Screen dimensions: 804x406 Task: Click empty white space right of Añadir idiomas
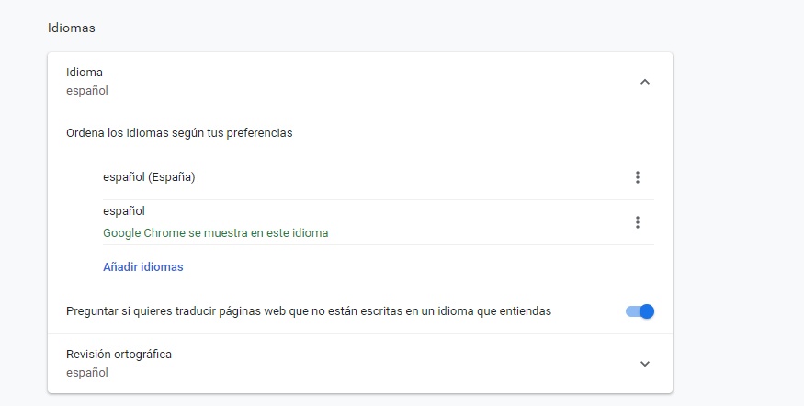coord(413,267)
